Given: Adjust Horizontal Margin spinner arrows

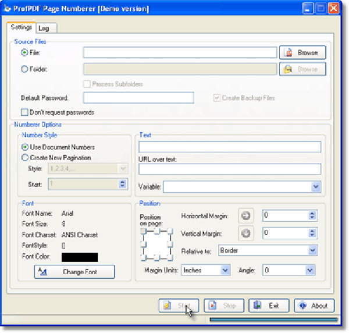Looking at the screenshot, I should click(x=312, y=215).
